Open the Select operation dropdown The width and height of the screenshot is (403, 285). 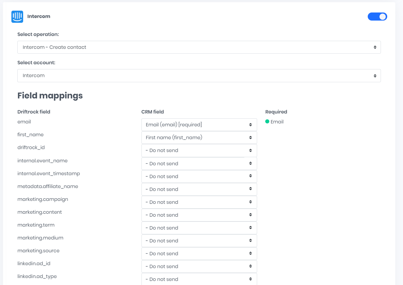[x=199, y=47]
